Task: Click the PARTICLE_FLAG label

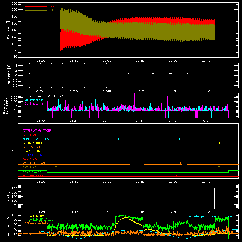Action: point(34,163)
